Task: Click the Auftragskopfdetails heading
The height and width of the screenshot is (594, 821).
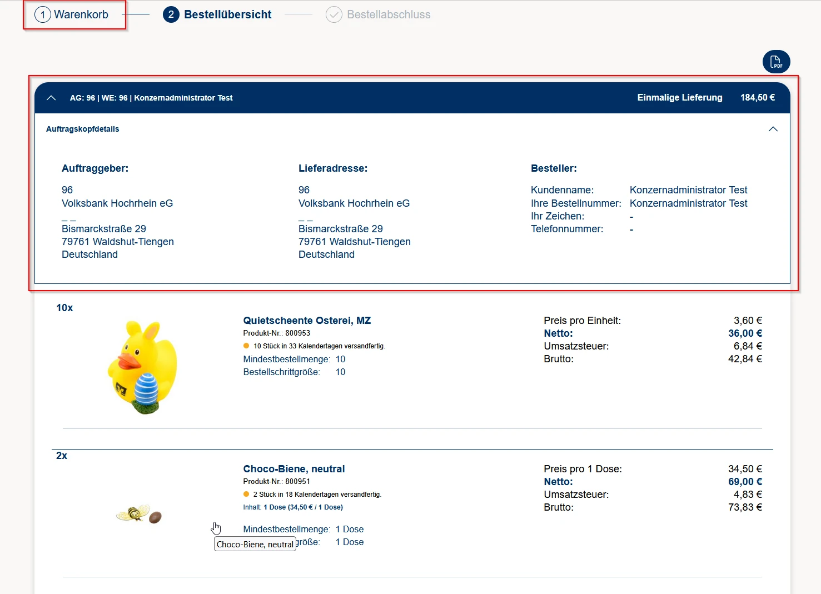Action: tap(82, 129)
